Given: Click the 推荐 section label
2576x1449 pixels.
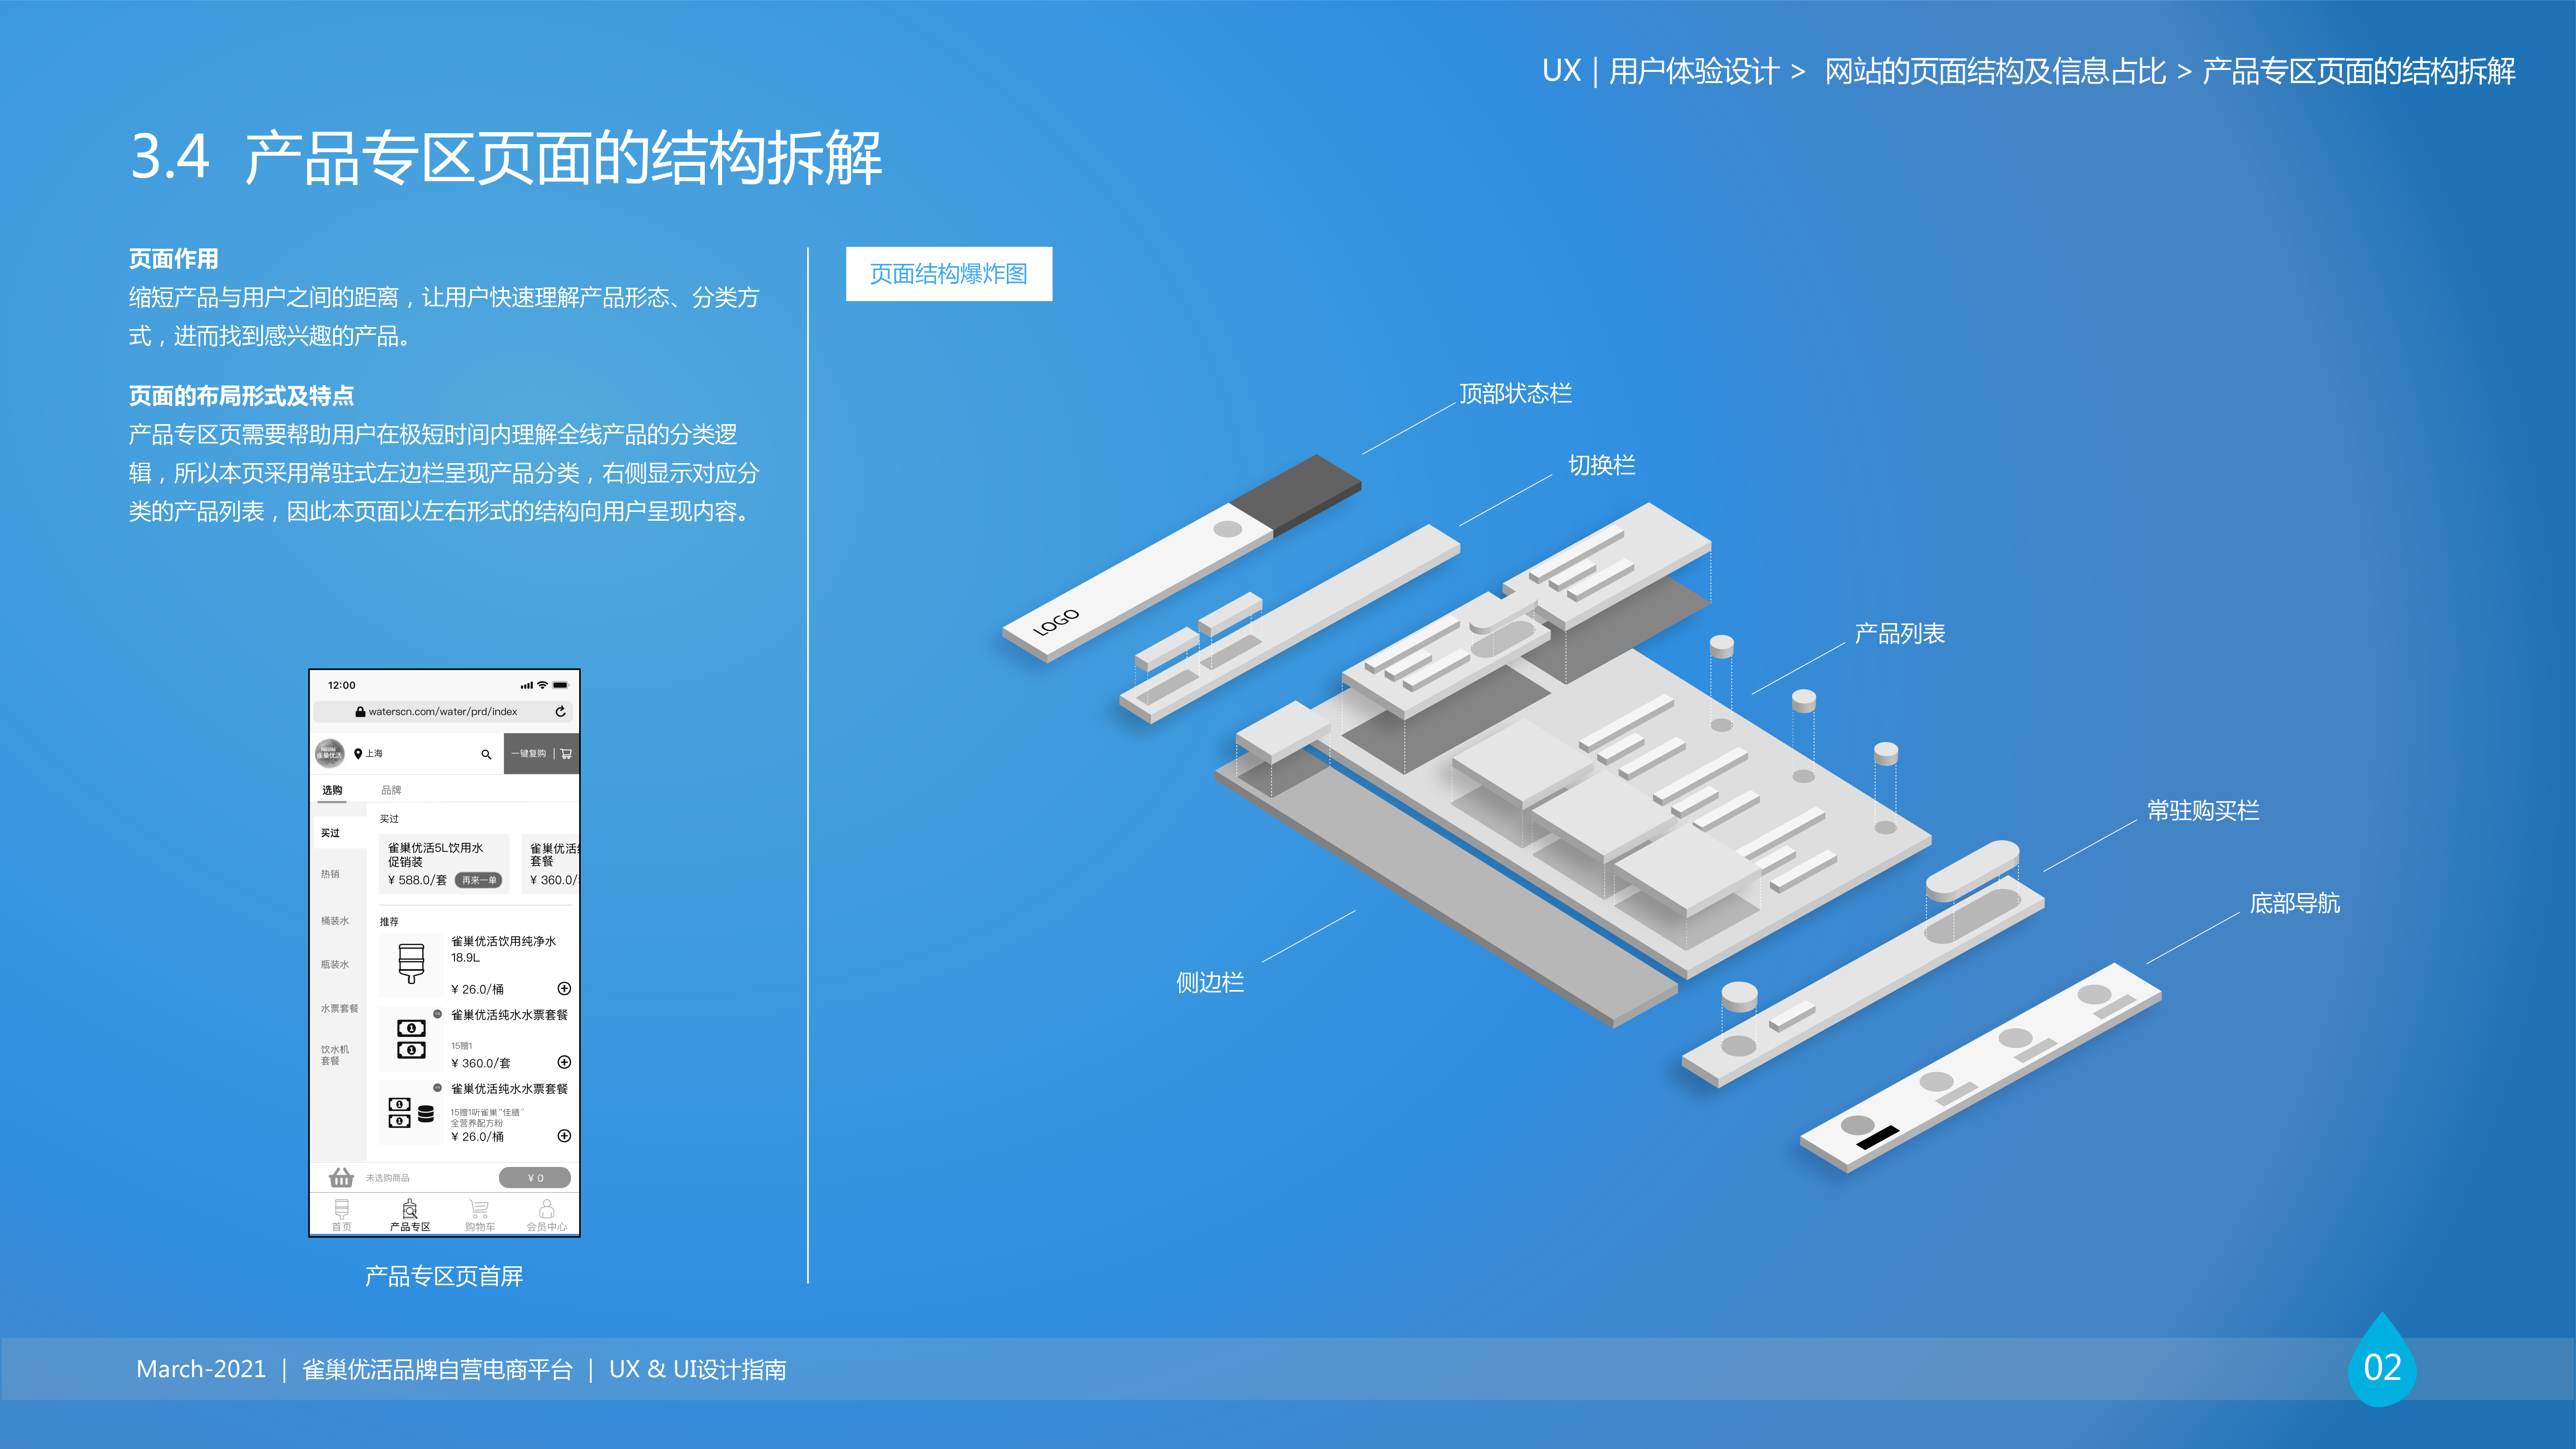Looking at the screenshot, I should point(389,922).
